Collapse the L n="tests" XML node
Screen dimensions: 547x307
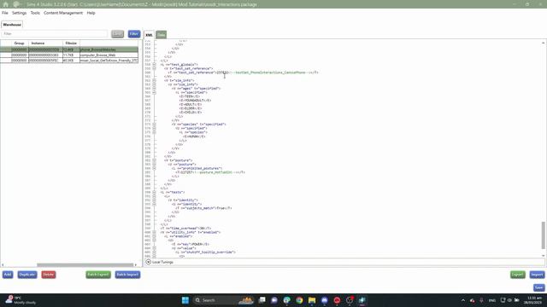point(154,192)
